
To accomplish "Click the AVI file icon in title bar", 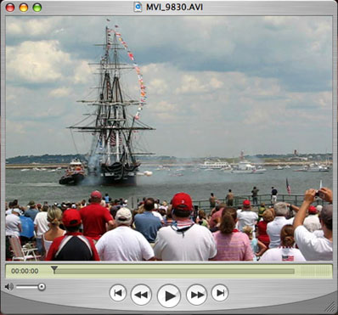I will [138, 7].
